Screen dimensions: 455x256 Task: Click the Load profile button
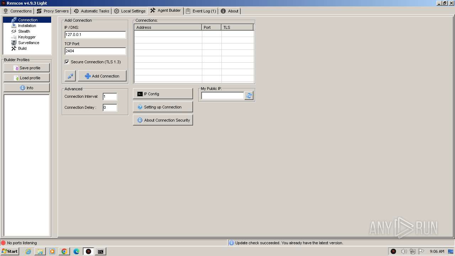(x=27, y=78)
